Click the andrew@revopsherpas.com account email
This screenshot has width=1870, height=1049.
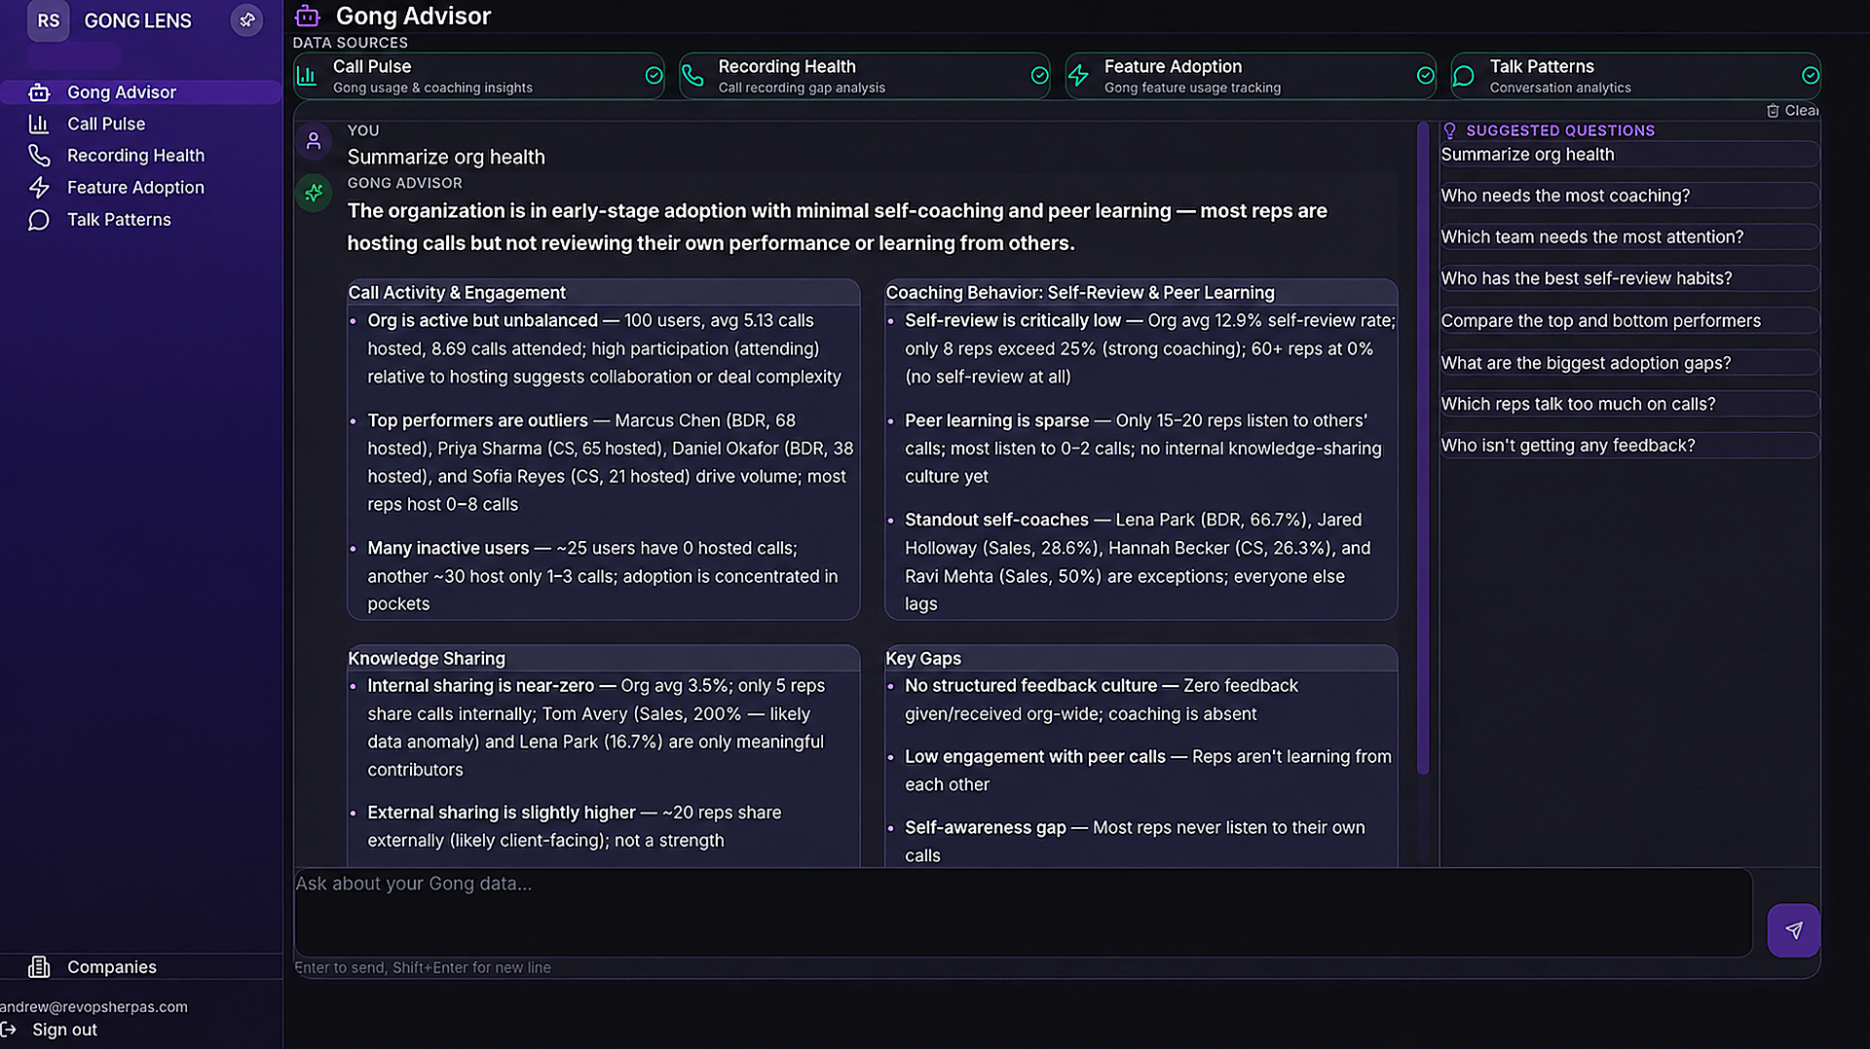(93, 1006)
